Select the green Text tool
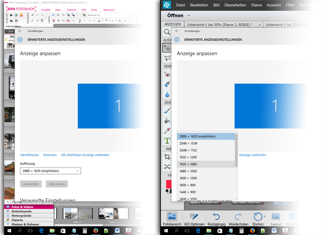326x235 pixels. click(167, 141)
